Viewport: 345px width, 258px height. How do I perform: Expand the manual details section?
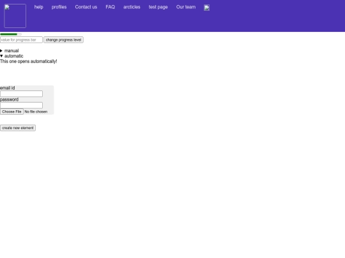click(10, 51)
